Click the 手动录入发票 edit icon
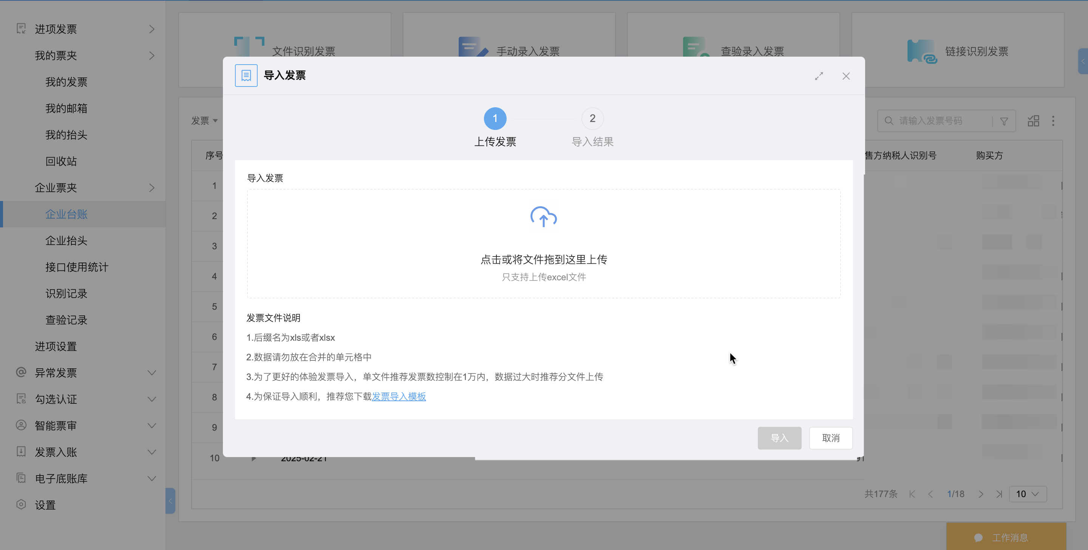 (473, 46)
